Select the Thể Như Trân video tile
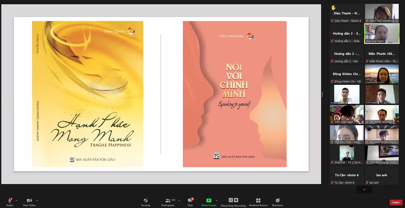405x208 pixels. click(x=347, y=135)
